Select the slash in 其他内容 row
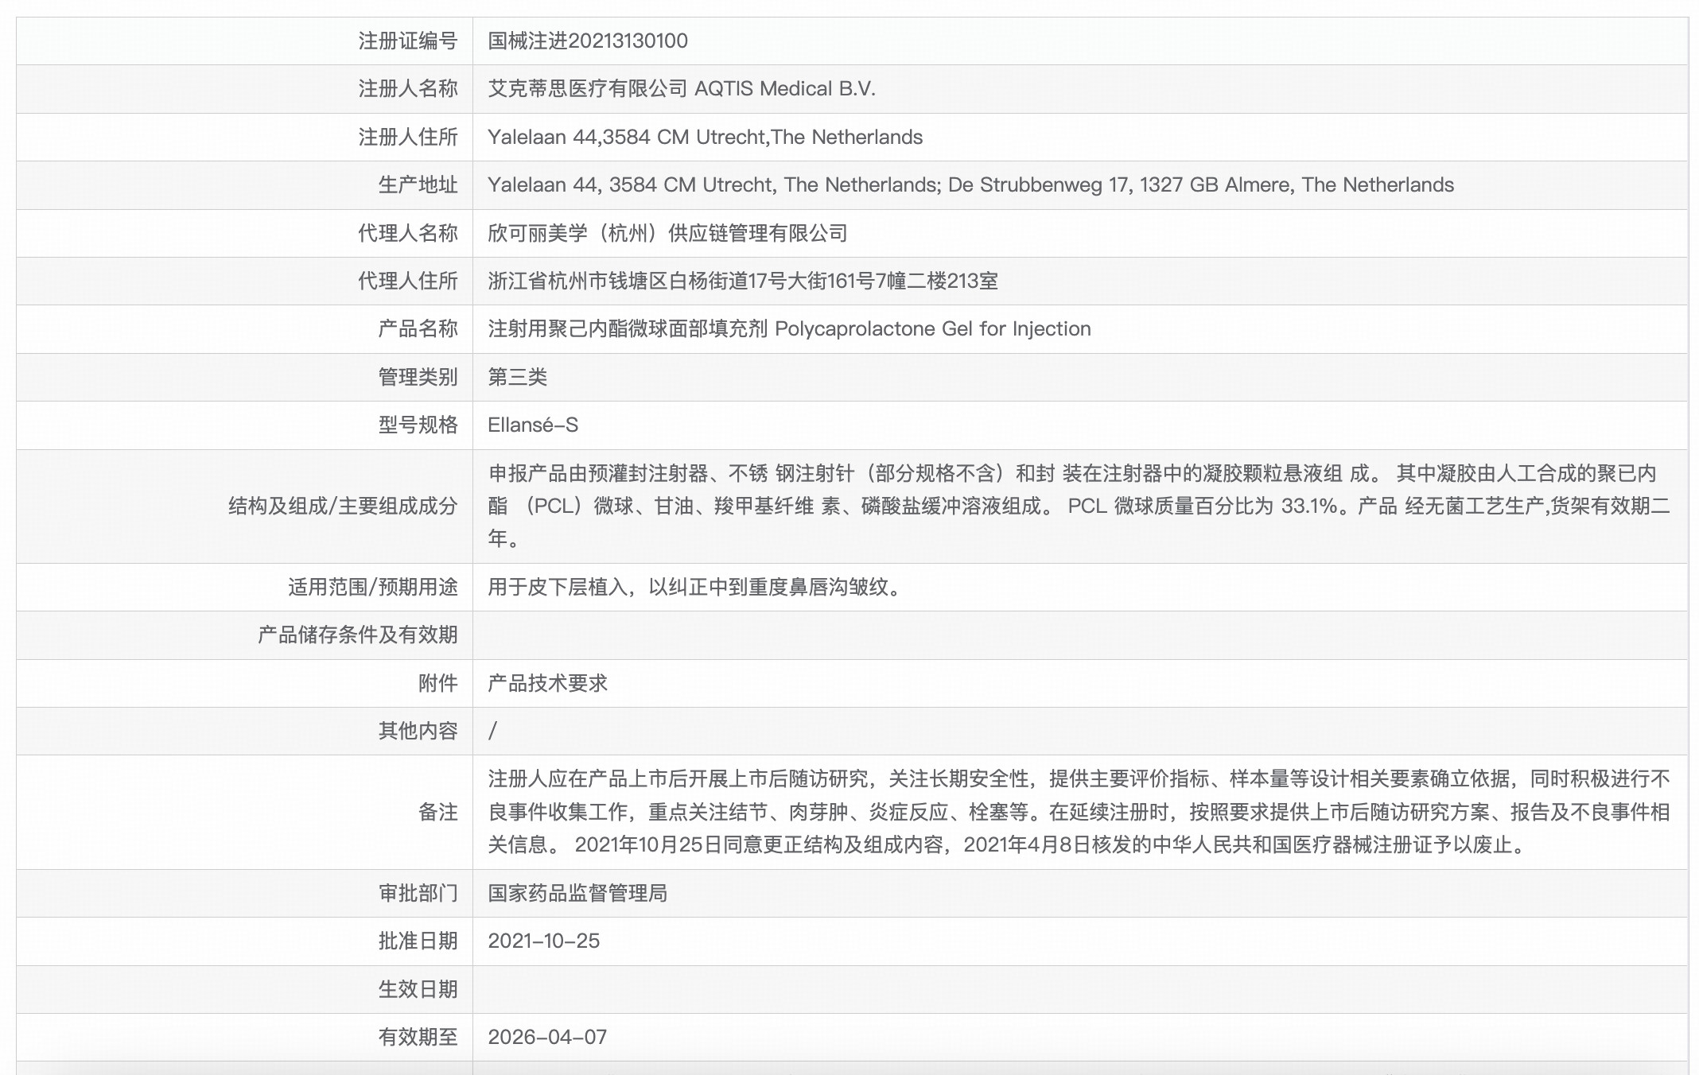 (x=495, y=730)
